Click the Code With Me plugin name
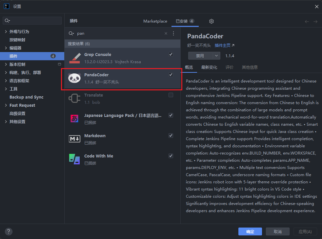Viewport: 322px width, 239px height. coord(99,156)
